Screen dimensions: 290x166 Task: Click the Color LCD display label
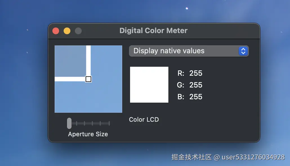[x=144, y=119]
